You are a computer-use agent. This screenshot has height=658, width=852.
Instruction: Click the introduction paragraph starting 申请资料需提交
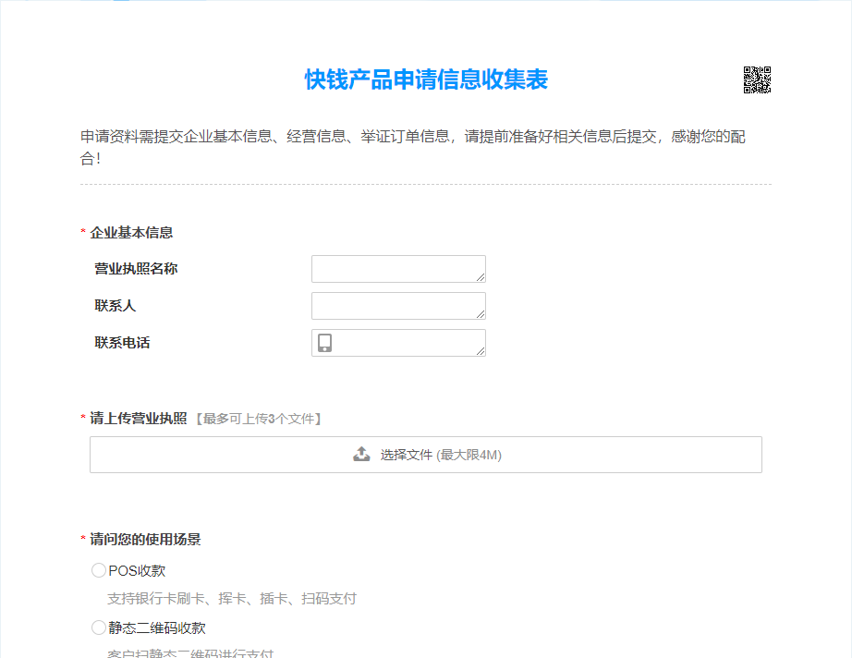(413, 147)
